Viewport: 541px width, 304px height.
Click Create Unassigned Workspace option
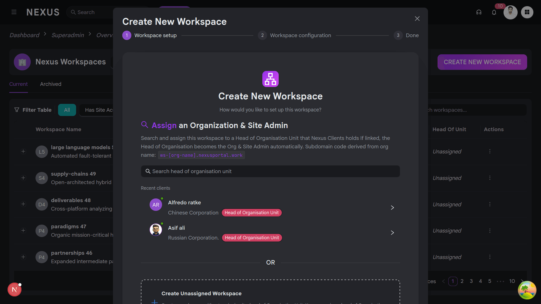pos(270,292)
